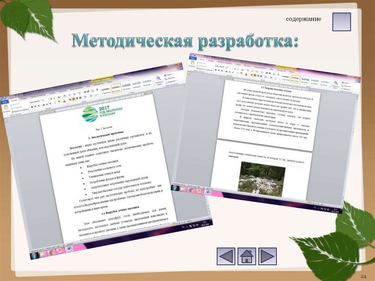
Task: Click Start button on left screenshot taskbar
Action: (34, 256)
